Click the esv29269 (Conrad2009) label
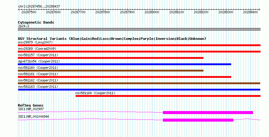Screen dimensions: 269x137 pyautogui.click(x=37, y=49)
